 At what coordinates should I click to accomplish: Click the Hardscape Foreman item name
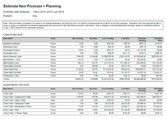(12, 50)
